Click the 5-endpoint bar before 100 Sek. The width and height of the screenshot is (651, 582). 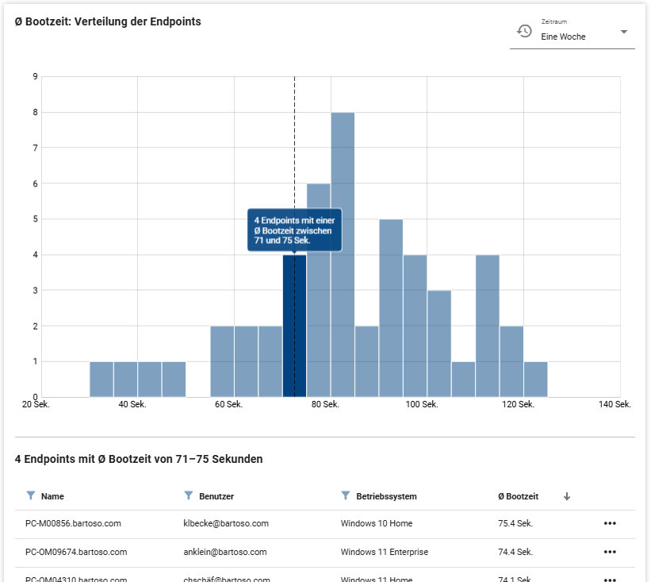pos(391,307)
